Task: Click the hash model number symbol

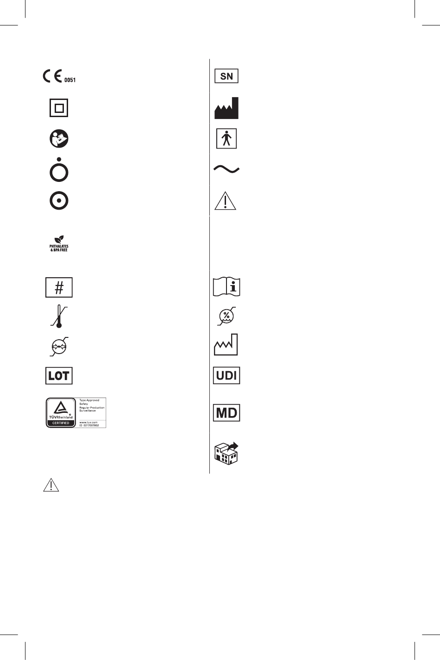Action: (x=59, y=287)
